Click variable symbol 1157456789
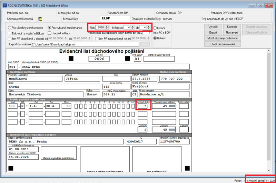 coord(174,142)
